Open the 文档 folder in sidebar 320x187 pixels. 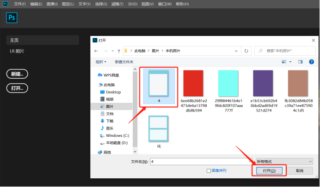tap(107, 114)
